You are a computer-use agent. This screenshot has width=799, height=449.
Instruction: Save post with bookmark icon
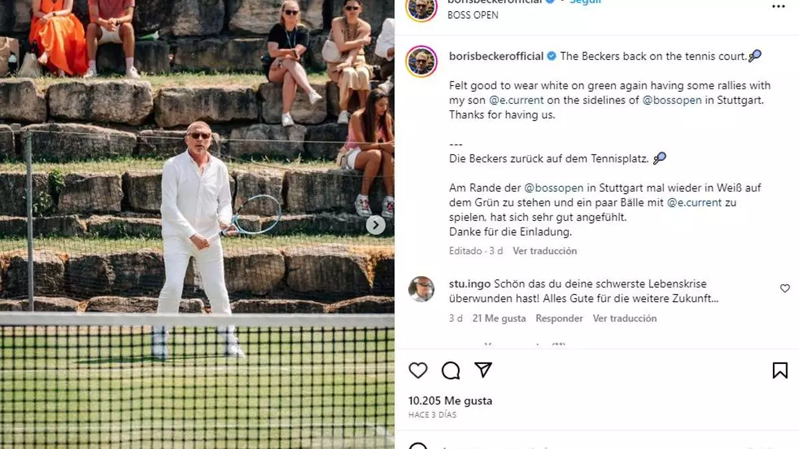tap(780, 371)
